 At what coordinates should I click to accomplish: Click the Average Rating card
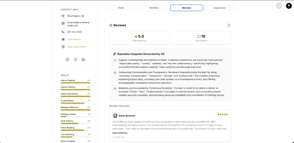(139, 38)
